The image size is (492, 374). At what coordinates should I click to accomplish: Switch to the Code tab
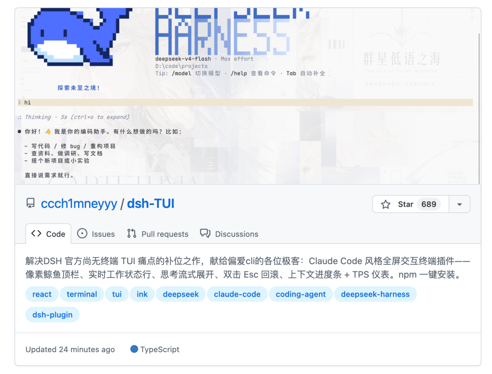(48, 233)
